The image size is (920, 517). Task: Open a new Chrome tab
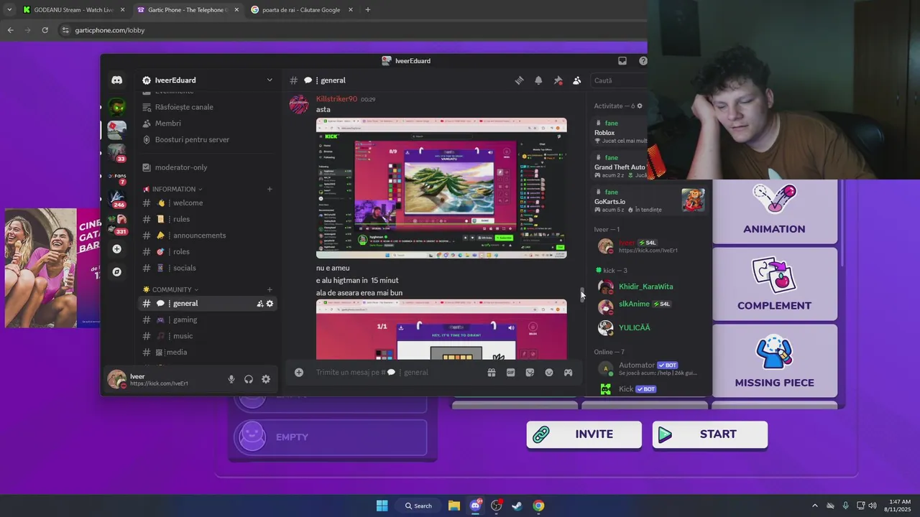(x=368, y=9)
